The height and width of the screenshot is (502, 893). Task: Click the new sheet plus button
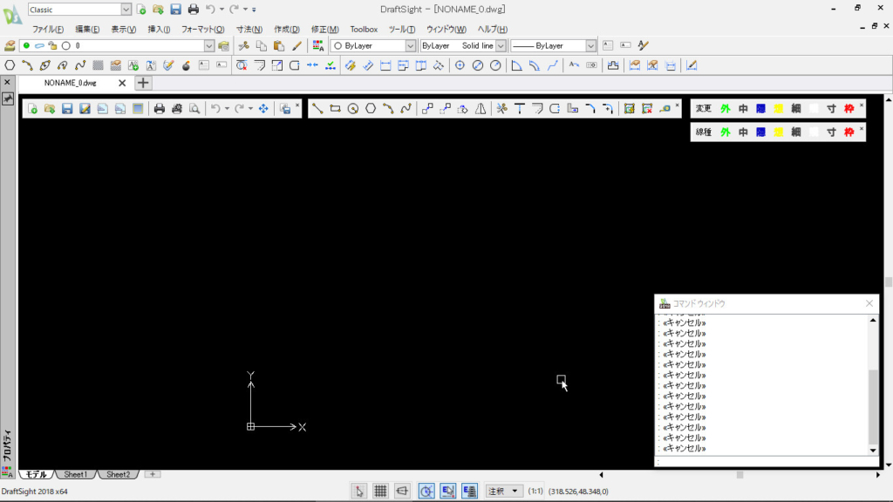tap(152, 474)
